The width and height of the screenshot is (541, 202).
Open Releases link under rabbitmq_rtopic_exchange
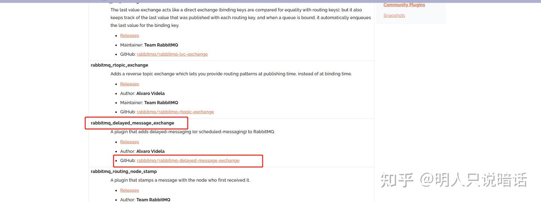pos(130,84)
